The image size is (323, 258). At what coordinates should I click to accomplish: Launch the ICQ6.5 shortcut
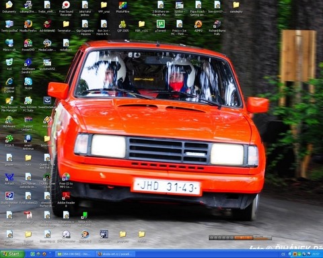(x=9, y=141)
